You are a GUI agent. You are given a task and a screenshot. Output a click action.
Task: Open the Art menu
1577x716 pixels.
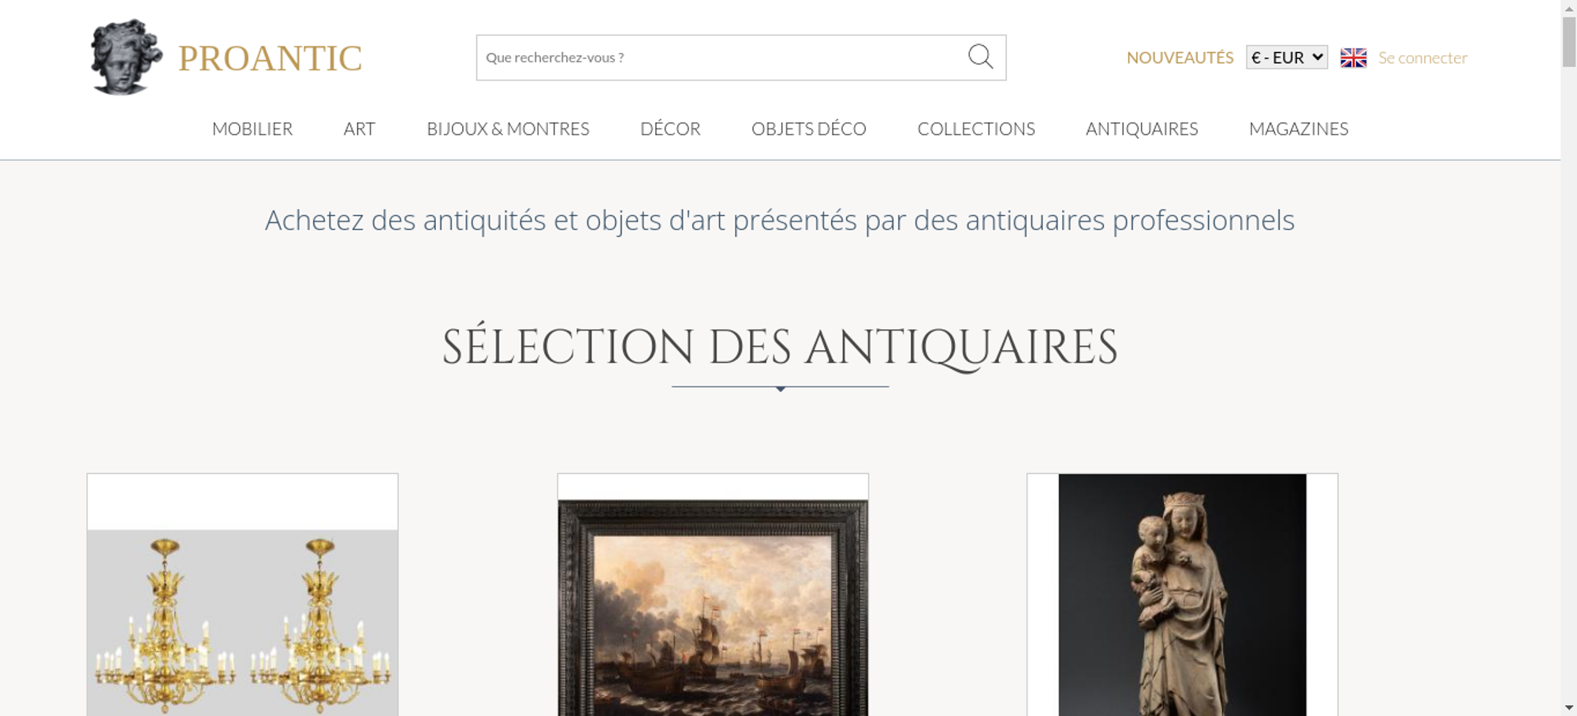coord(360,129)
